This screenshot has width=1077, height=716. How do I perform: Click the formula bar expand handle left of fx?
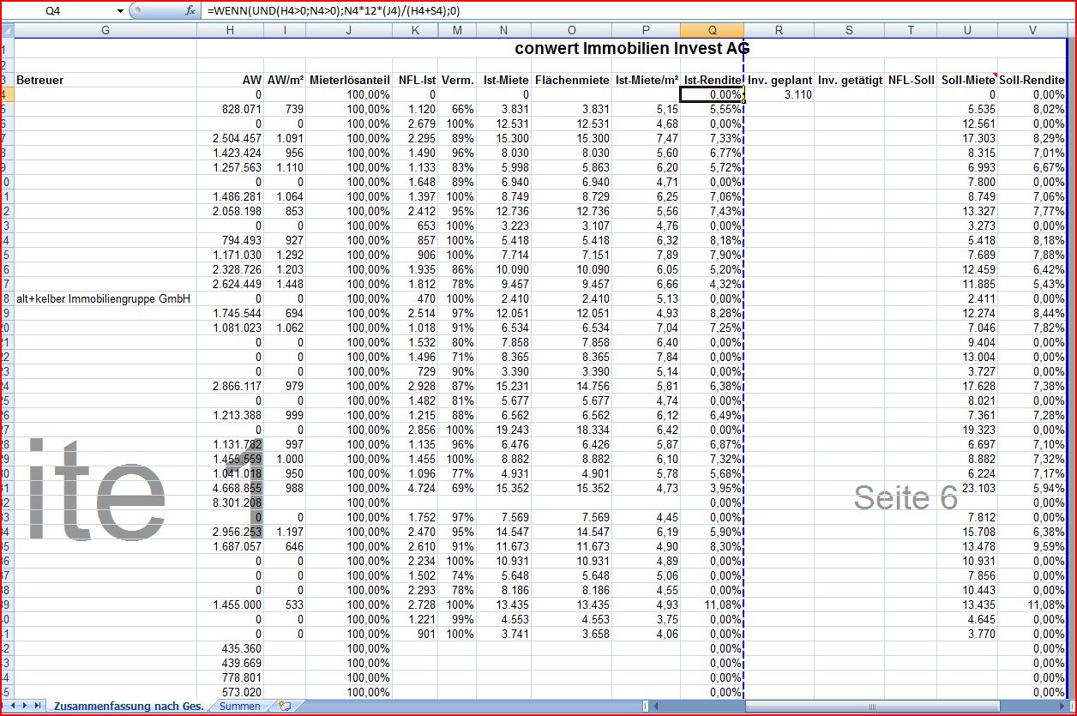(135, 11)
